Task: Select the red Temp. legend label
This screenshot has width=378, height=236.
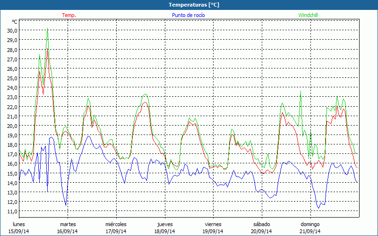Action: (69, 15)
